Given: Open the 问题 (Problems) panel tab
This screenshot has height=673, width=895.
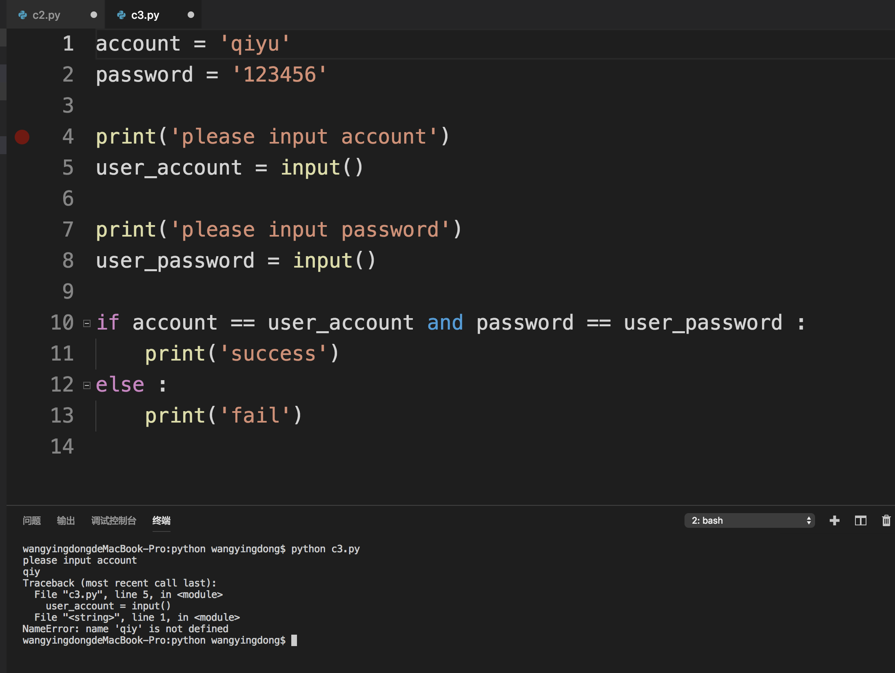Looking at the screenshot, I should [32, 520].
